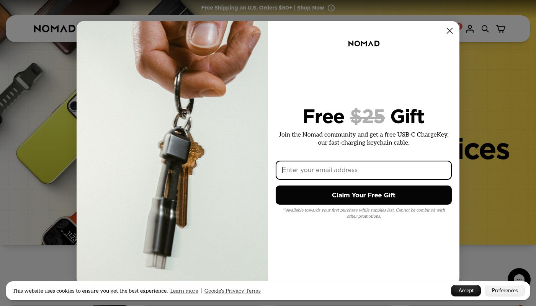The height and width of the screenshot is (306, 536).
Task: Click the Free $25 Gift heading
Action: 364,117
